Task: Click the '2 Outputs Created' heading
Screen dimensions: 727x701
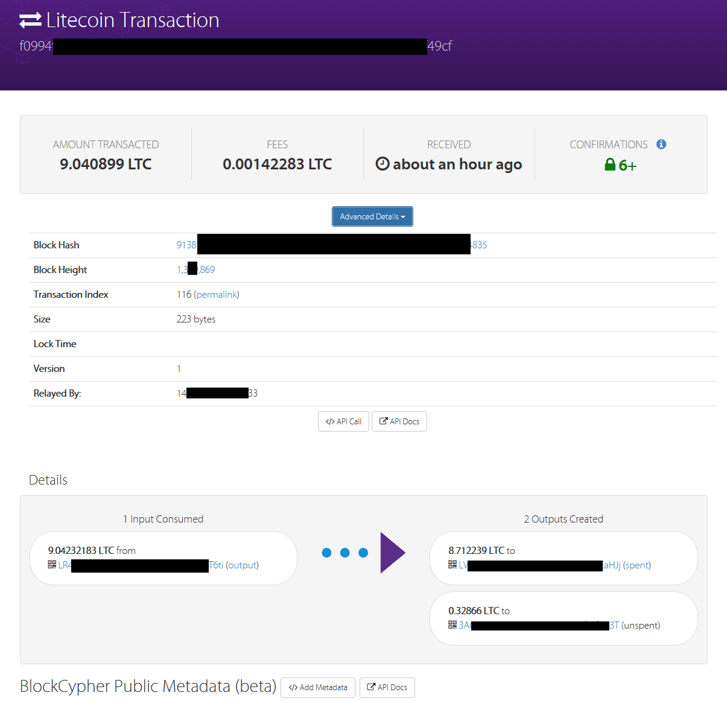Action: (564, 519)
